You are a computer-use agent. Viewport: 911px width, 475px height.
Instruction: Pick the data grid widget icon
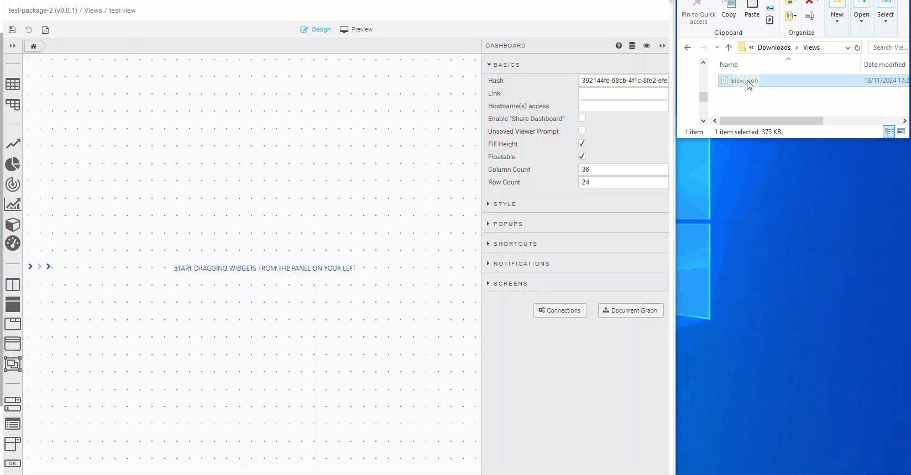click(13, 84)
